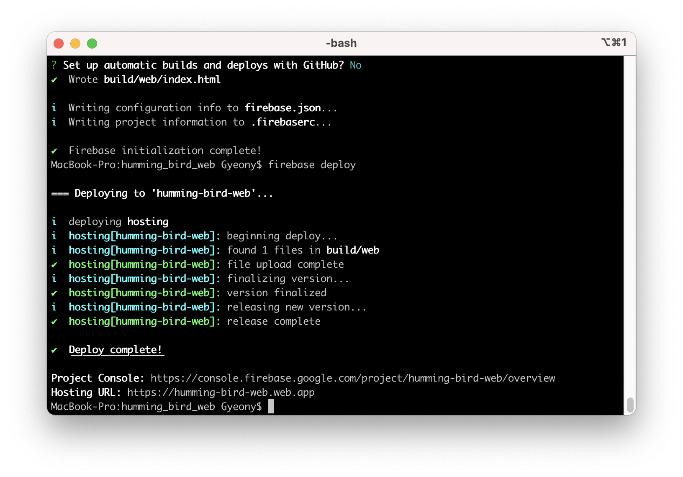683x477 pixels.
Task: Close the bash terminal window
Action: pyautogui.click(x=59, y=44)
